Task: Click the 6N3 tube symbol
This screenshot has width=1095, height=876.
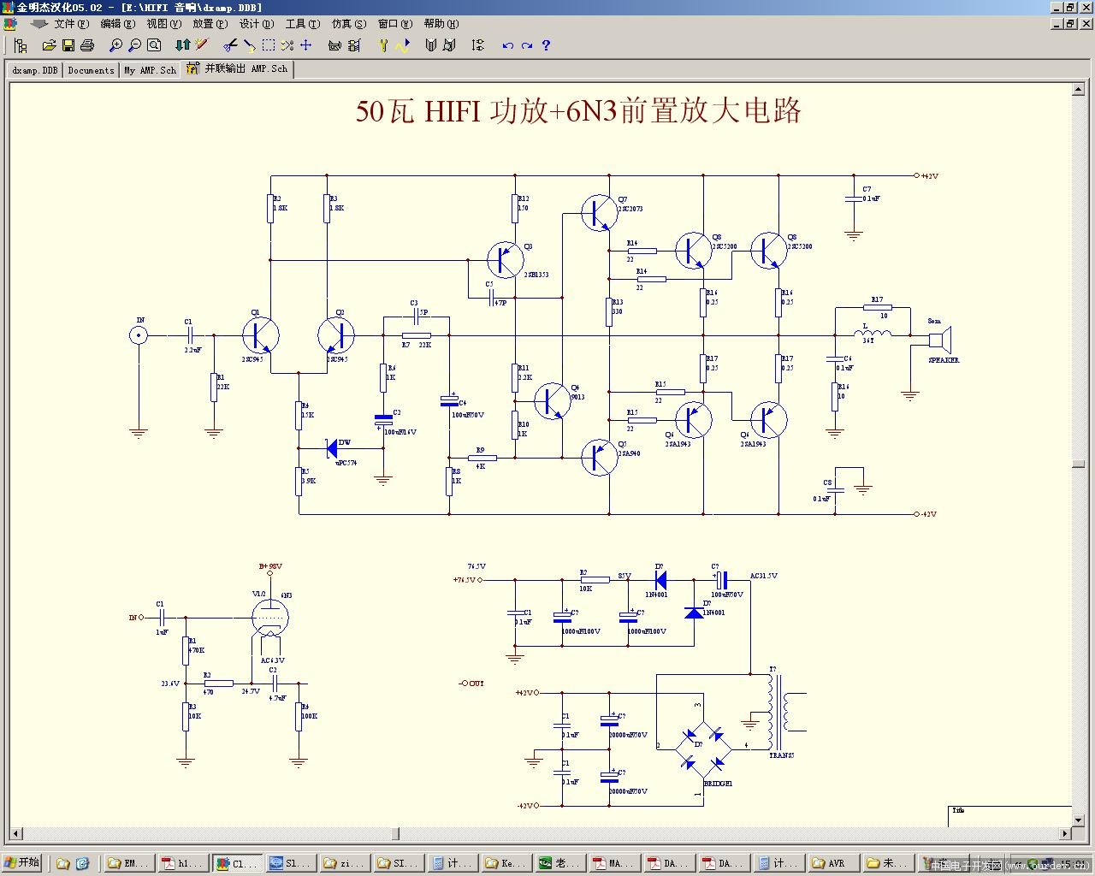Action: coord(270,618)
